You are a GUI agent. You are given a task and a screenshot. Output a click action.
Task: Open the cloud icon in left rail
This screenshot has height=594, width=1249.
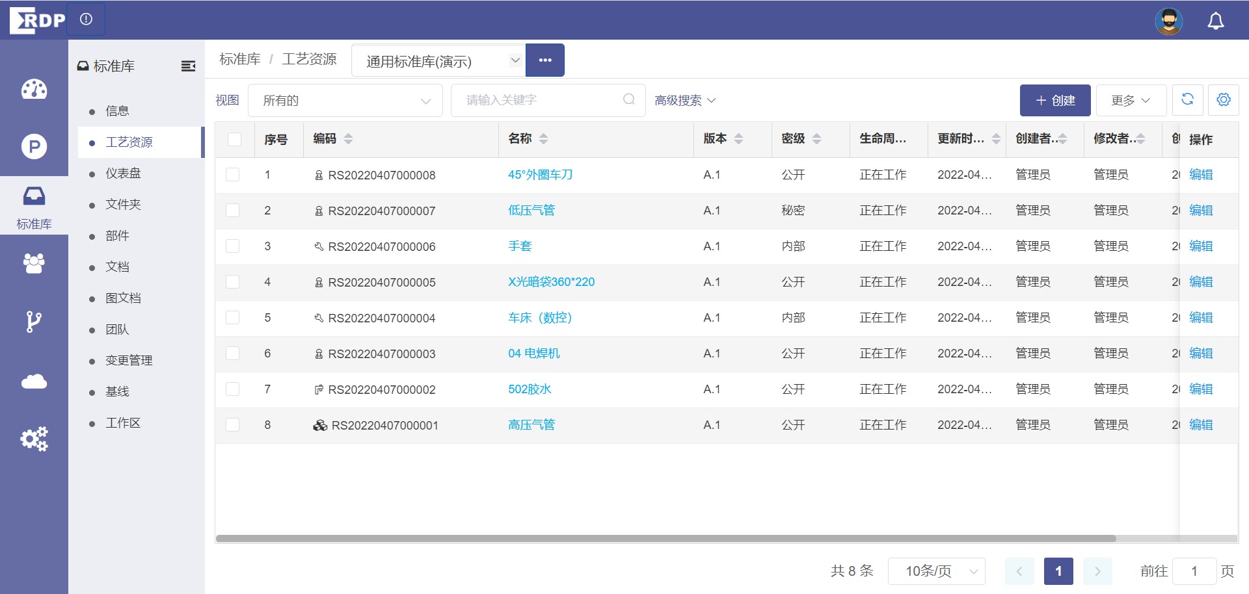coord(34,381)
